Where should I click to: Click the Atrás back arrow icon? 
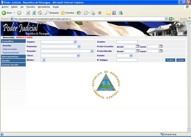[4, 13]
